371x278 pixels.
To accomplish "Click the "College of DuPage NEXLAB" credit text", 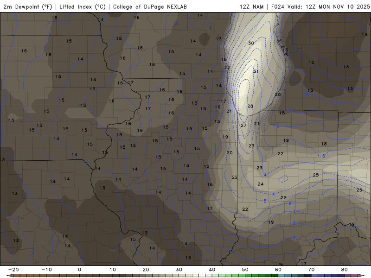I will pyautogui.click(x=150, y=7).
